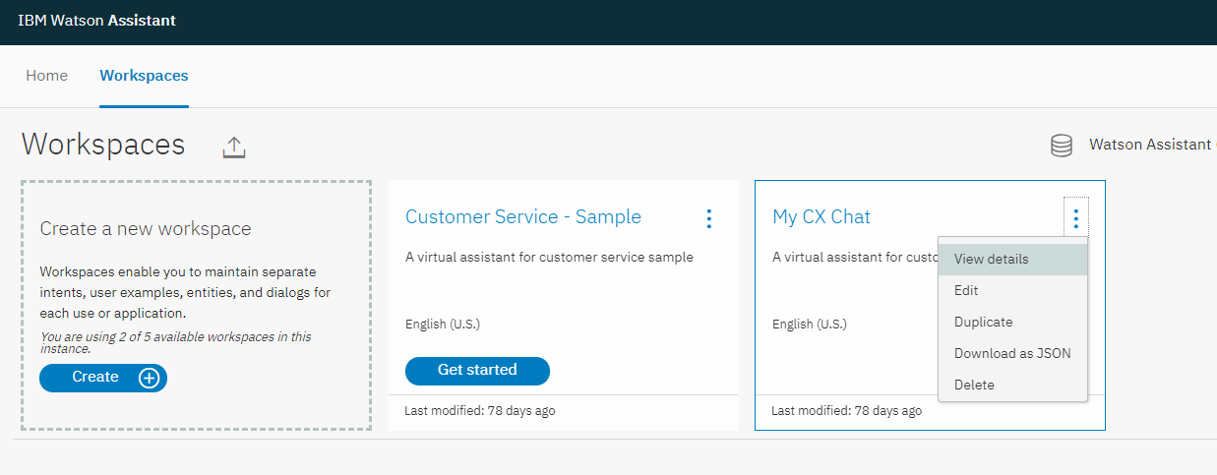The image size is (1217, 475).
Task: Click the Create workspace button
Action: tap(103, 378)
